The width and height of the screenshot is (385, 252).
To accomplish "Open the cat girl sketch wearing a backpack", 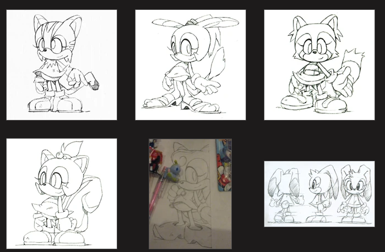I will tap(62, 194).
